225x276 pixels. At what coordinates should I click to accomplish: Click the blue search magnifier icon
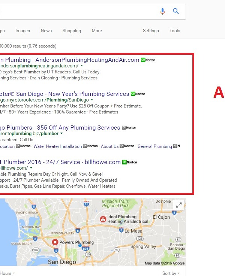click(176, 11)
